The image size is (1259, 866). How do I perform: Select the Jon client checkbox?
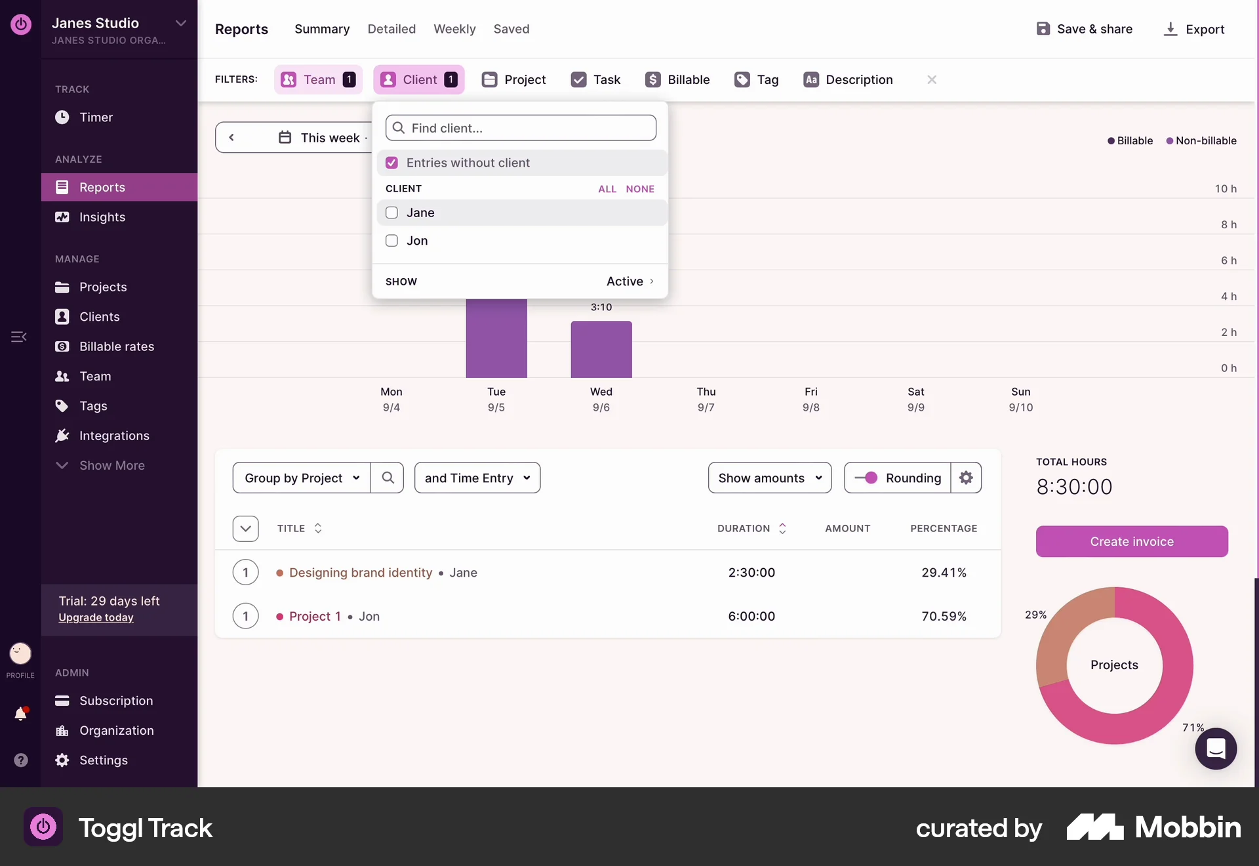point(391,241)
